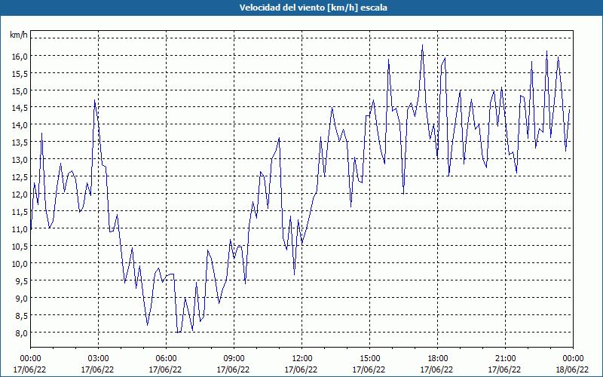Click the 'km/h' unit label

[19, 35]
